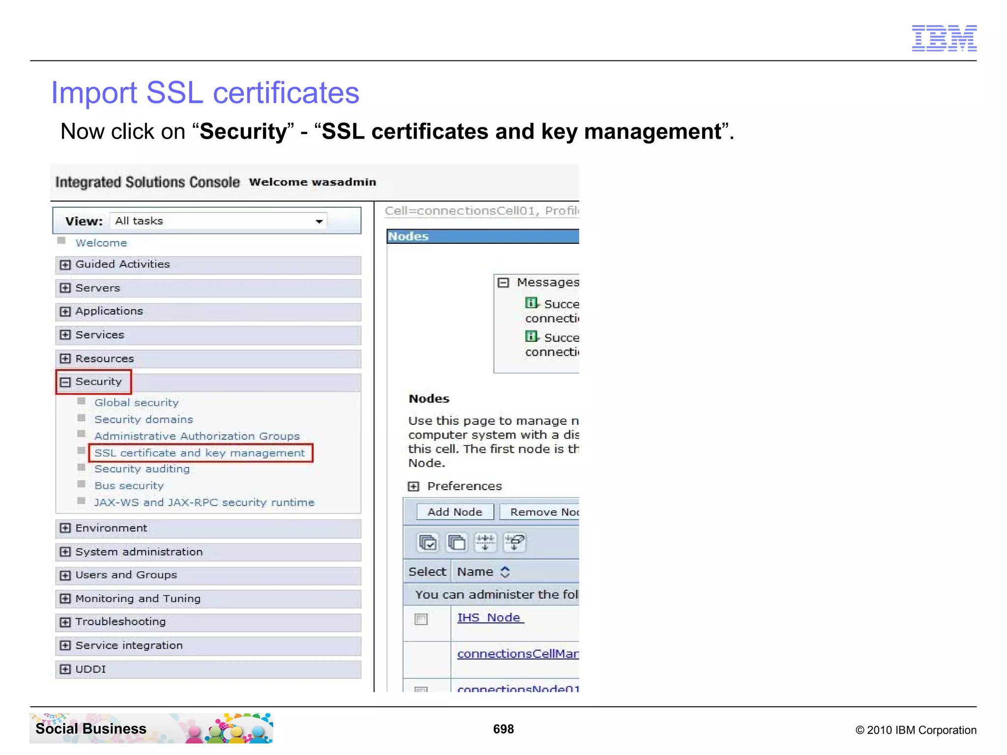This screenshot has height=755, width=1007.
Task: Click the Deselect All toolbar icon
Action: click(457, 543)
